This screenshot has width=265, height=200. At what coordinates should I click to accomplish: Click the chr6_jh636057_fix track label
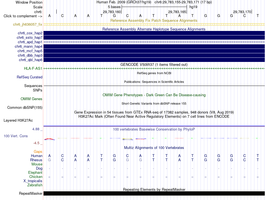28,25
